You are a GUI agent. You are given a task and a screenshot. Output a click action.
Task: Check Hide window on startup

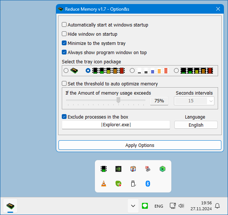click(x=64, y=34)
